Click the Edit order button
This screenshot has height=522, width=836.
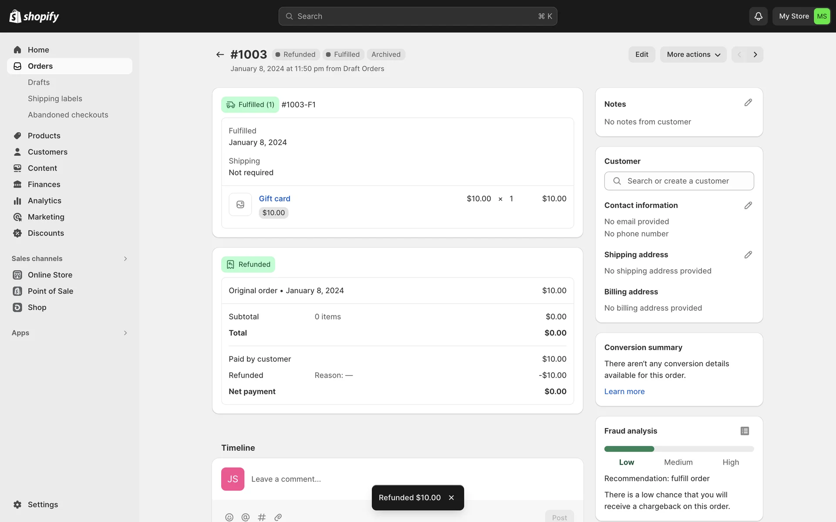pos(641,54)
